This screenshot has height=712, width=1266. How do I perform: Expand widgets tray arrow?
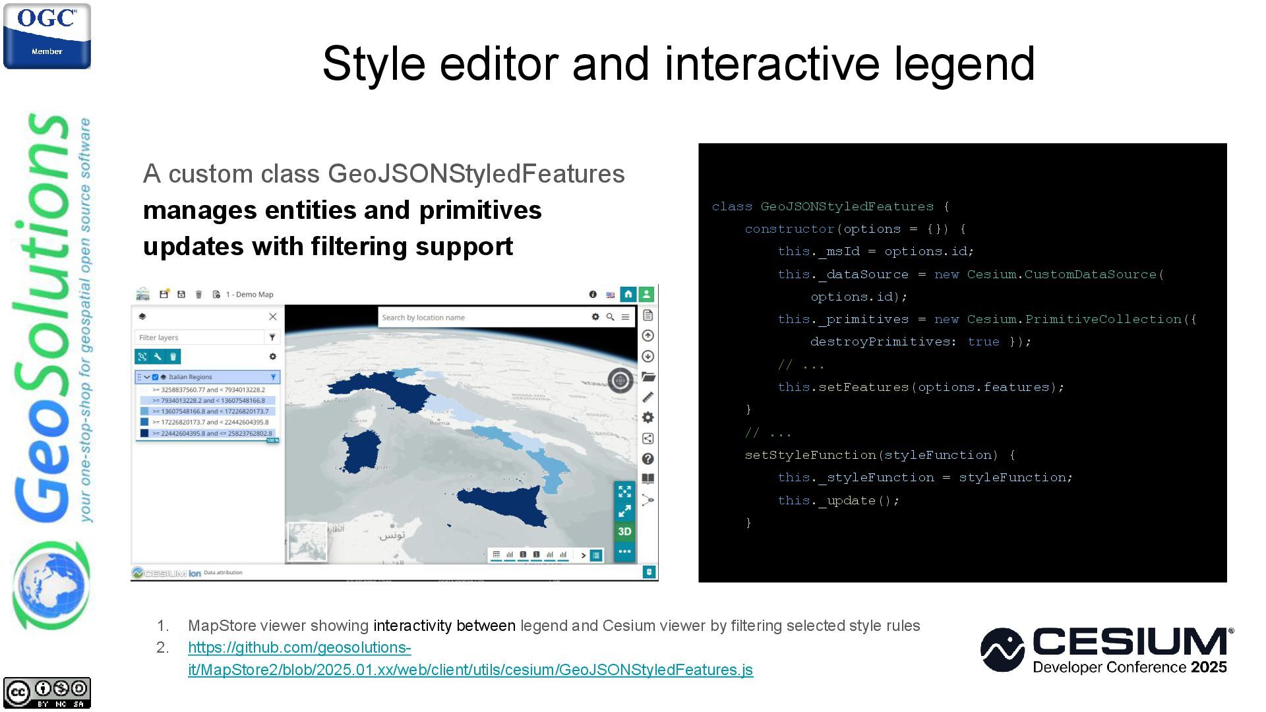[584, 556]
